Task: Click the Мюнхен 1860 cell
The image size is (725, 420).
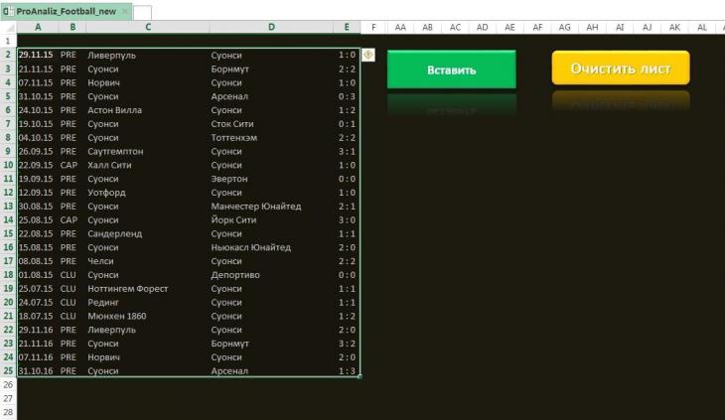Action: coord(148,316)
